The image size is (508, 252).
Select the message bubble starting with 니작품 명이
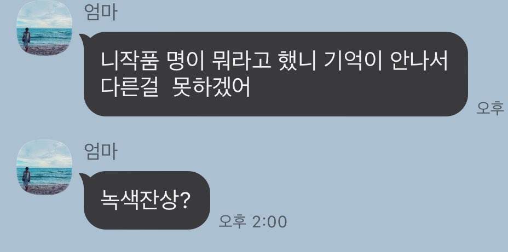tap(274, 74)
